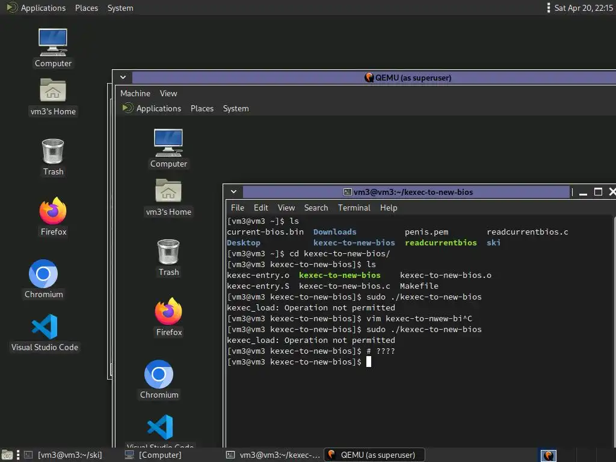
Task: Open terminal Terminal menu
Action: click(x=354, y=208)
